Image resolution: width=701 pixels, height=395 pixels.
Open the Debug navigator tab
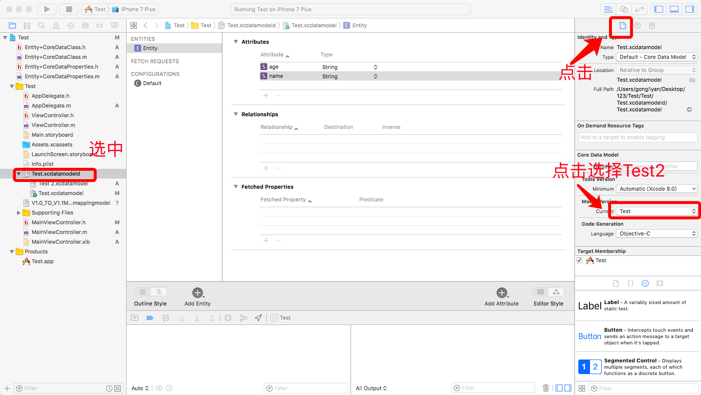(85, 25)
